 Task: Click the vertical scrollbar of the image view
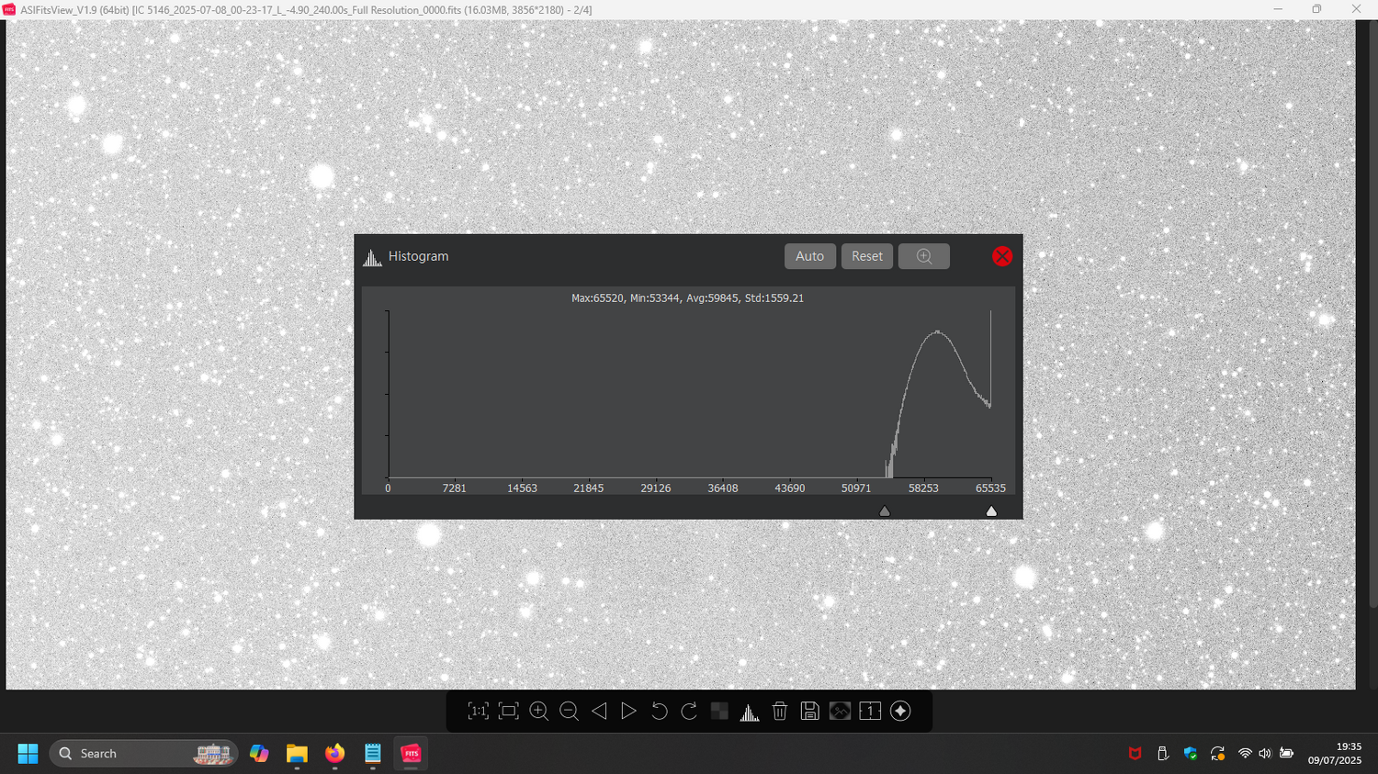pyautogui.click(x=1373, y=312)
